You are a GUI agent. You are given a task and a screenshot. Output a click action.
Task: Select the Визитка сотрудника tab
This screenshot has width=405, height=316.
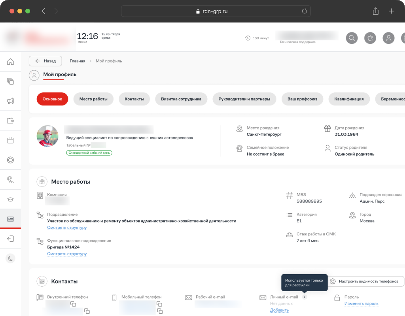pos(181,99)
